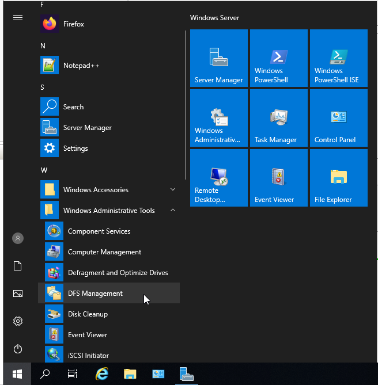Open the Windows PowerShell ISE tile
The height and width of the screenshot is (385, 378).
(x=339, y=58)
